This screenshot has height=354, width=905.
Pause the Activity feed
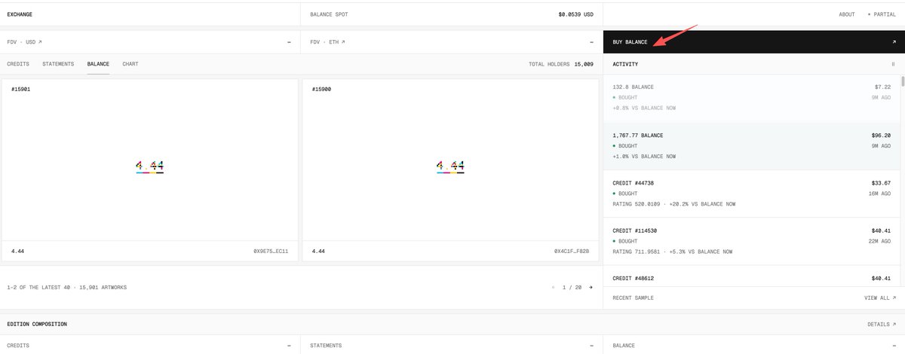(893, 64)
